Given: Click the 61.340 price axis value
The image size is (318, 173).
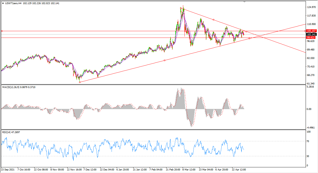Looking at the screenshot, I should pos(311,84).
